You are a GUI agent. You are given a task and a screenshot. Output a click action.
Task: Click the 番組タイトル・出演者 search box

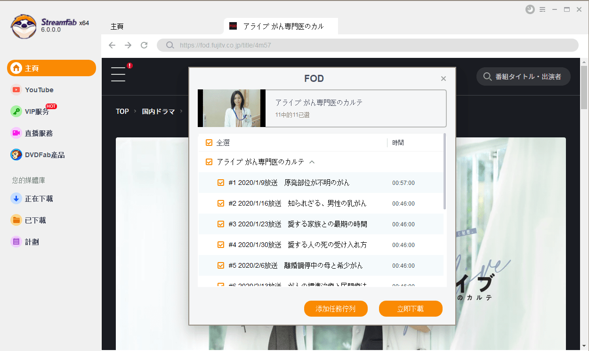pos(523,76)
